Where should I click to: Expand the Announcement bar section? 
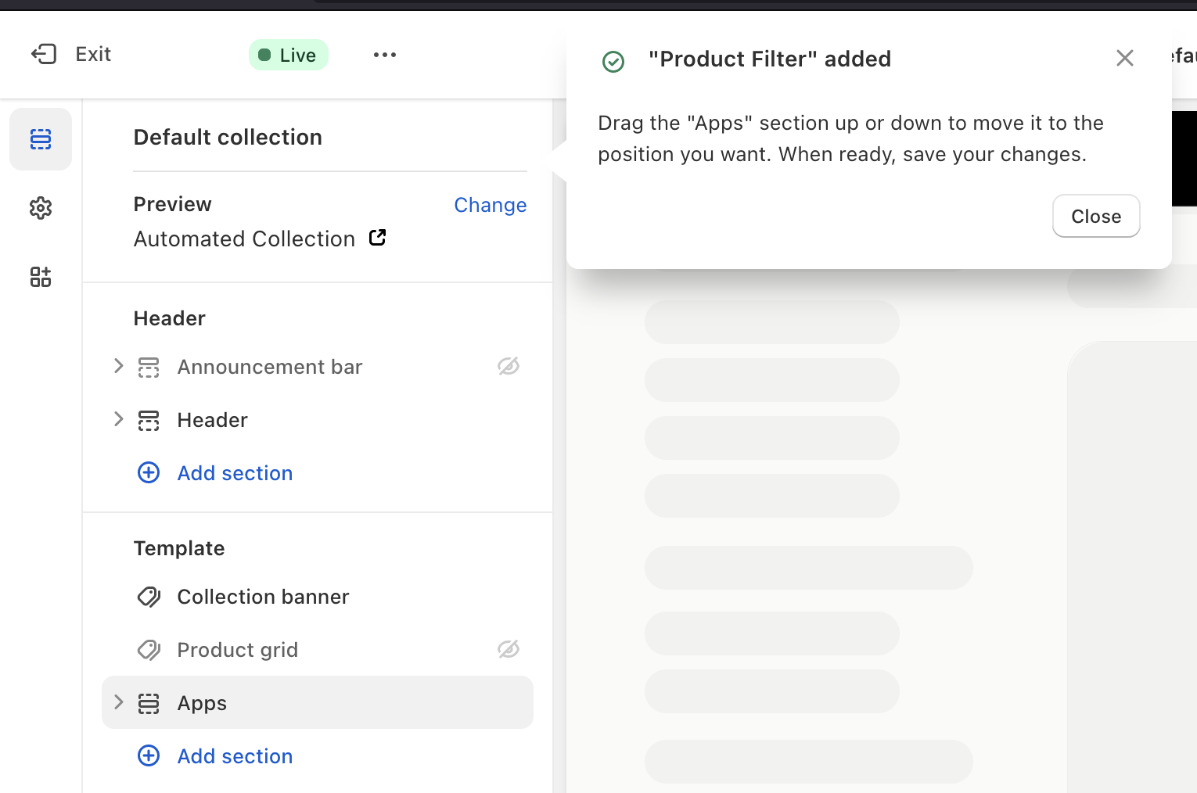119,366
